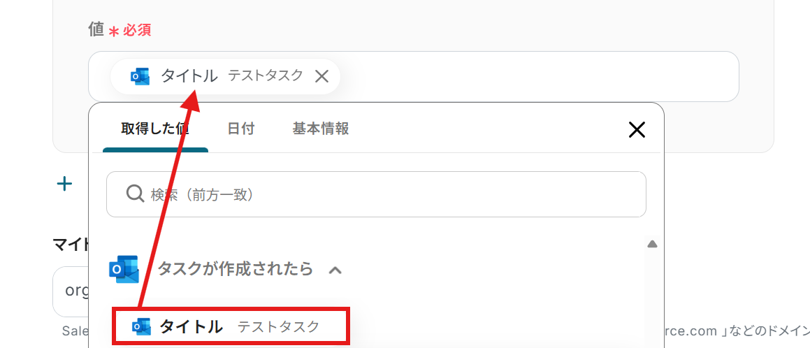Image resolution: width=810 pixels, height=348 pixels.
Task: Choose the タイトル テストタスク list item
Action: pos(231,326)
